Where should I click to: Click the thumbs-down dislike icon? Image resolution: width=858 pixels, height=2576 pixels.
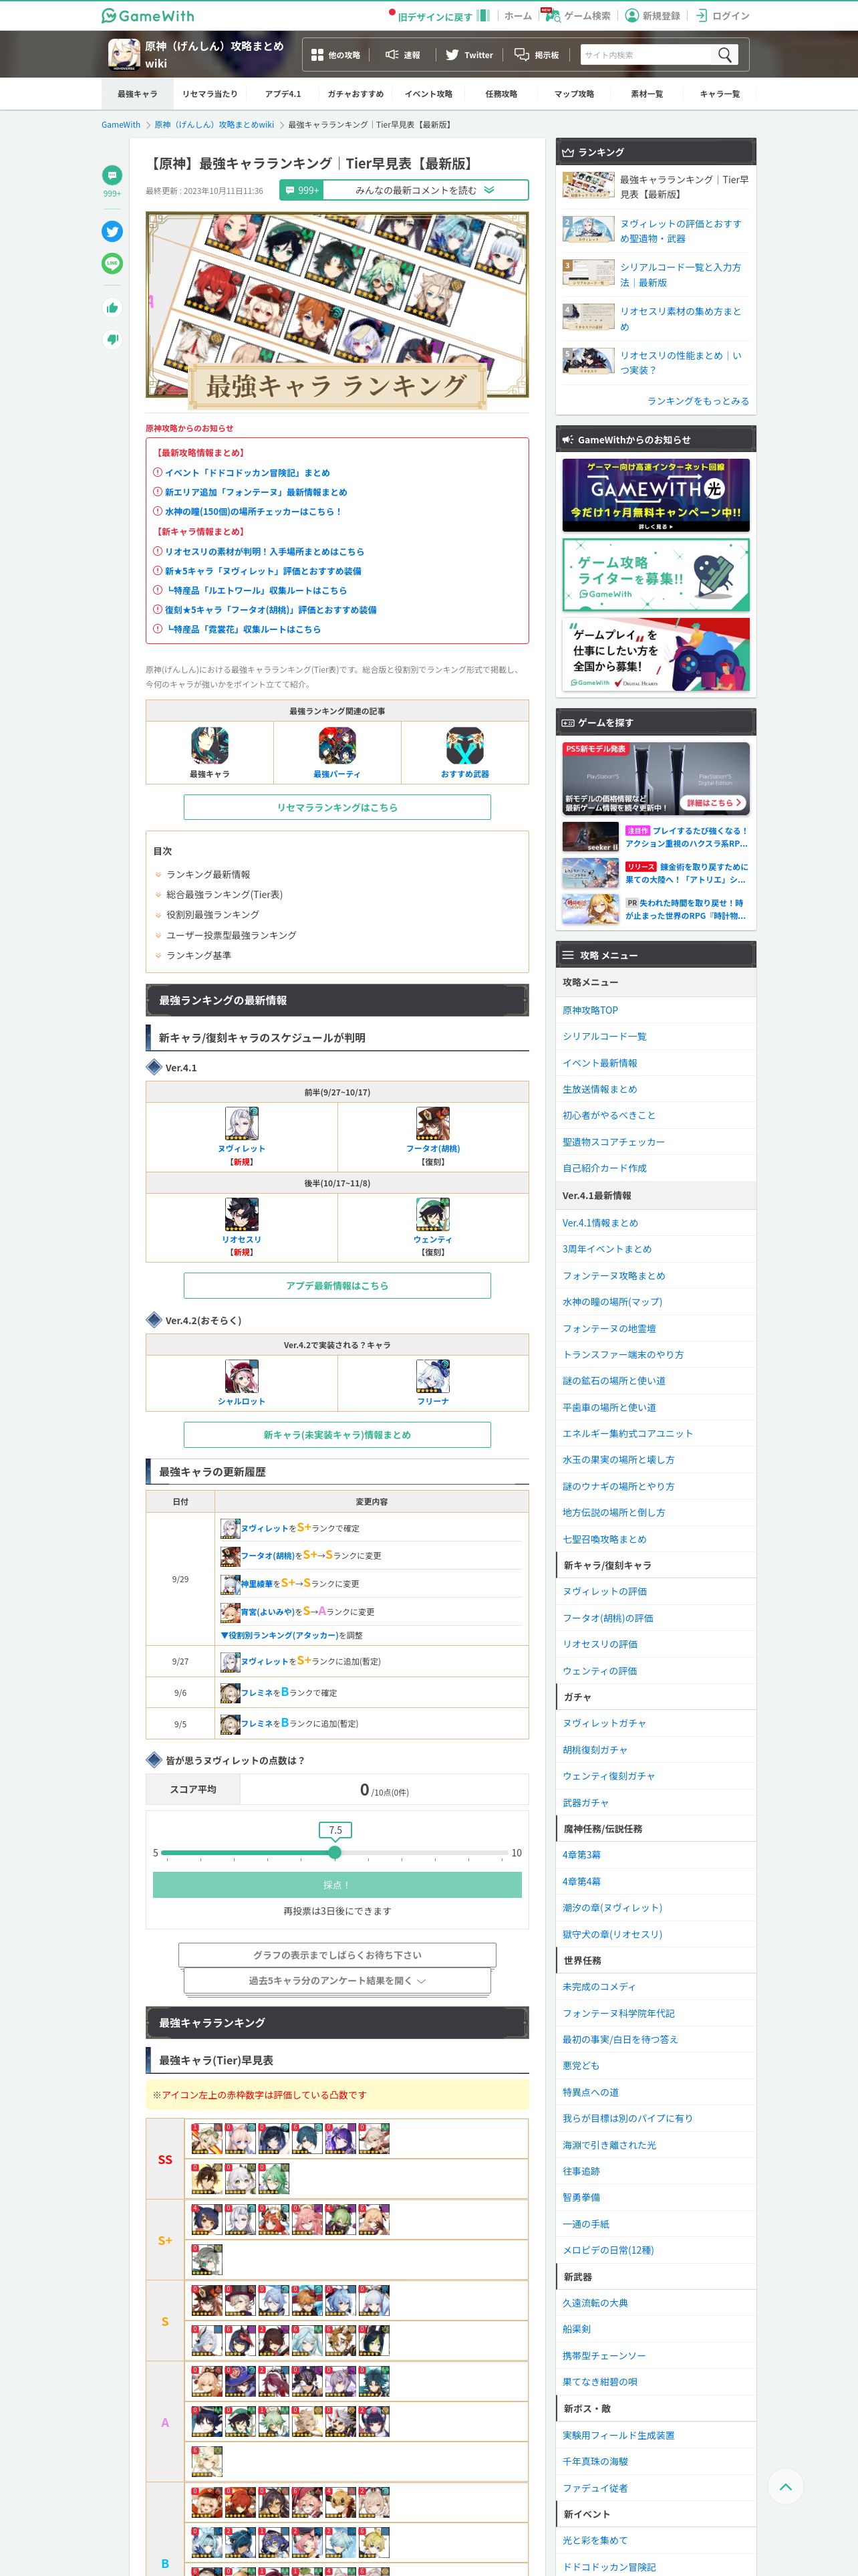(x=112, y=339)
